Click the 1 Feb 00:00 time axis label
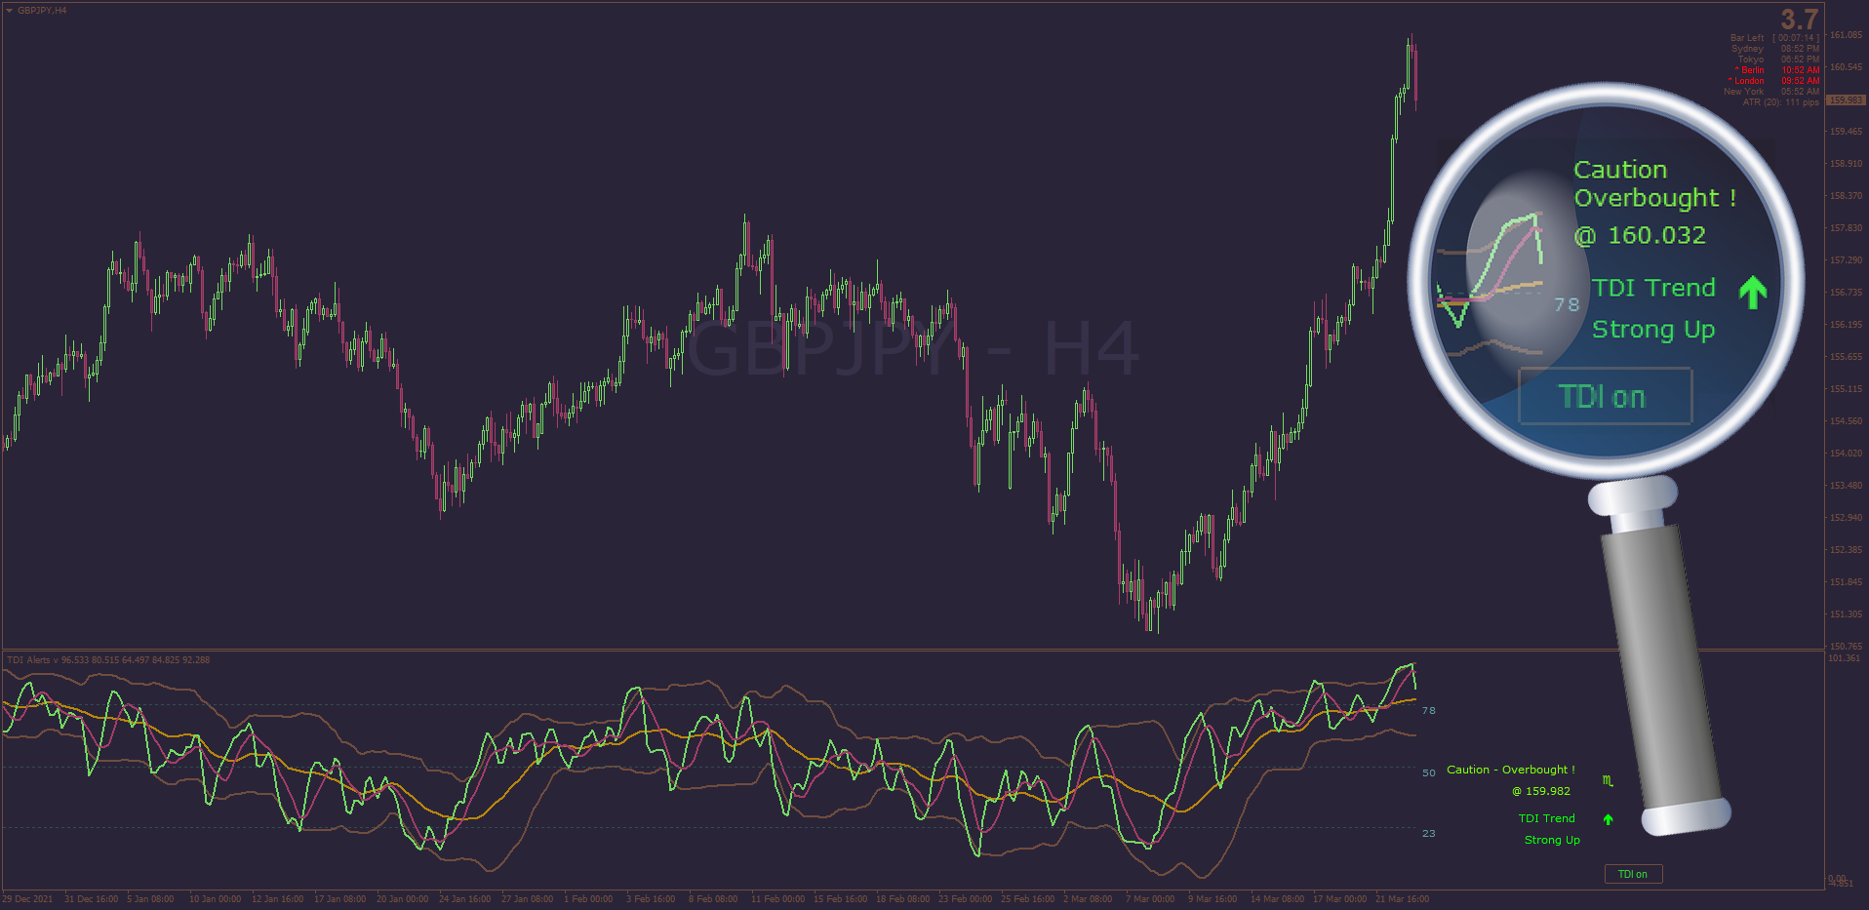 (x=588, y=899)
